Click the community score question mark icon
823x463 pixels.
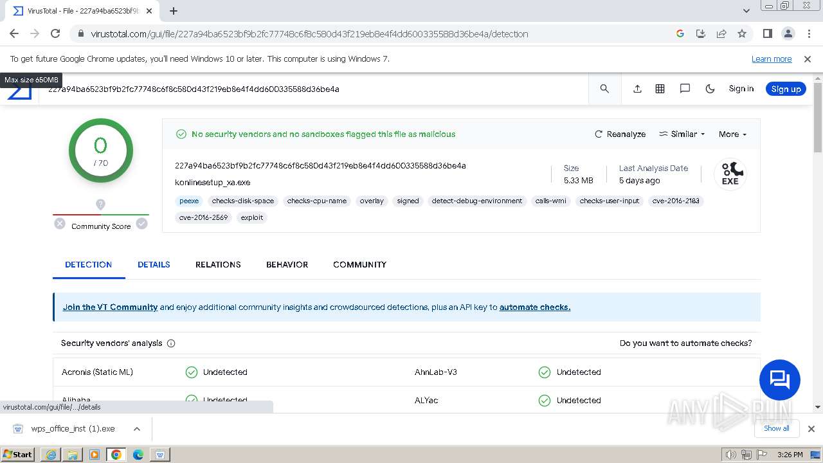coord(100,204)
